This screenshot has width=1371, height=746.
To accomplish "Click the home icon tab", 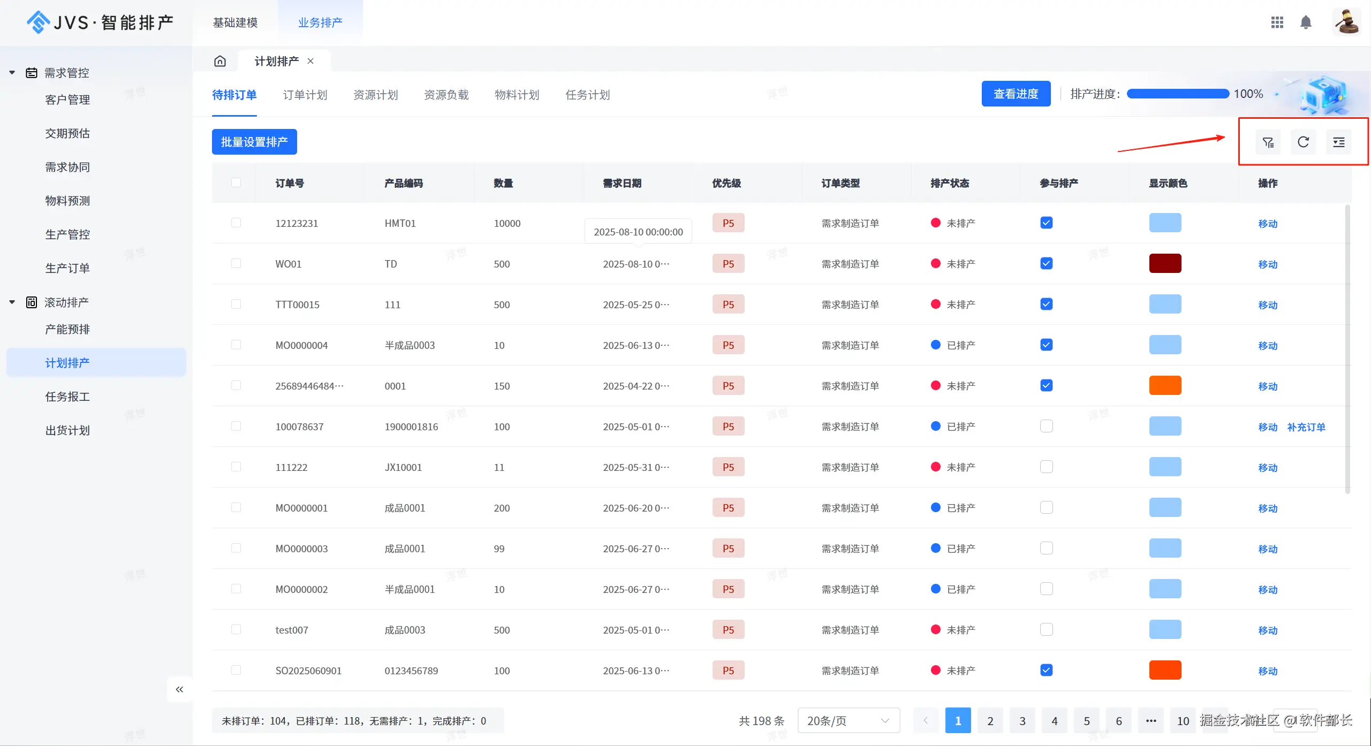I will pos(220,61).
